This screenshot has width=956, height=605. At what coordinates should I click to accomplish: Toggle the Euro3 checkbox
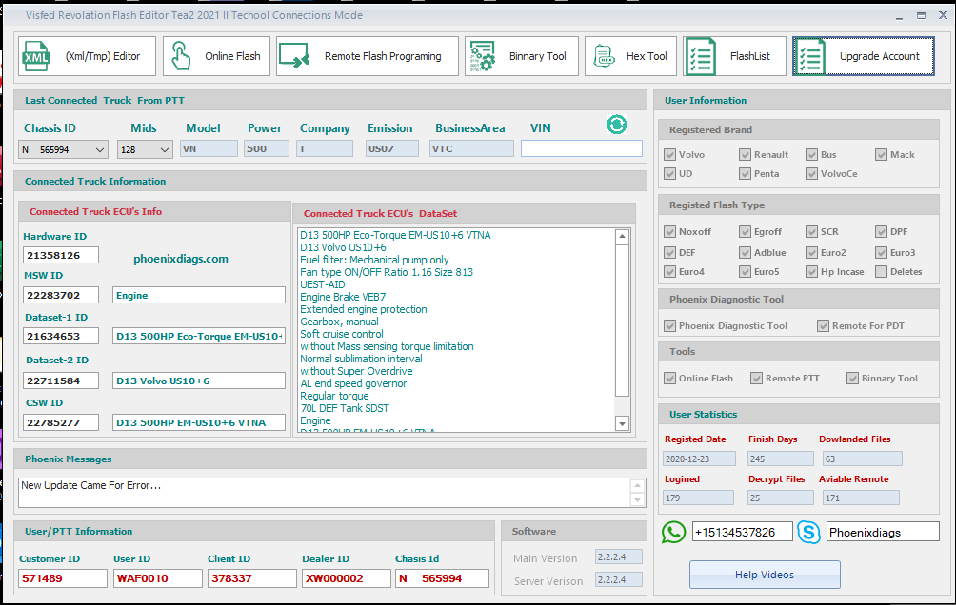tap(881, 252)
